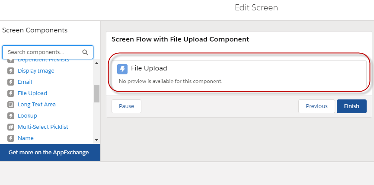Click the Name component lightning icon
The width and height of the screenshot is (374, 185).
click(x=11, y=138)
